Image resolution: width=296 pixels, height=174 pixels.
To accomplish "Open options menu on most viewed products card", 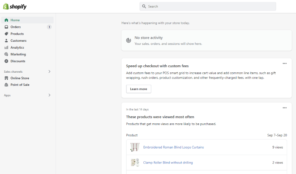I will pyautogui.click(x=284, y=108).
